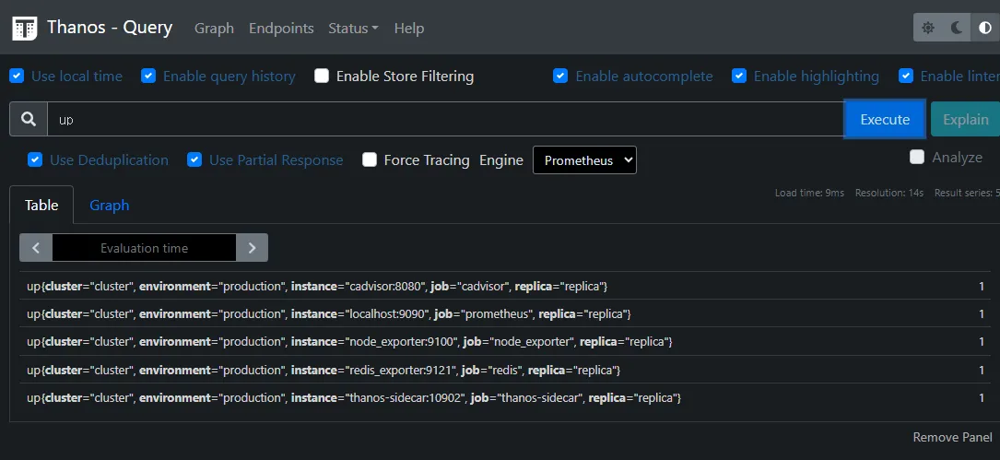The width and height of the screenshot is (1000, 460).
Task: Toggle Enable linter checkbox
Action: coord(906,76)
